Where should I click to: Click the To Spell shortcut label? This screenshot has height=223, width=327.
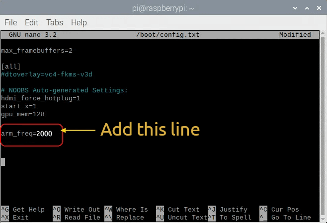237,218
